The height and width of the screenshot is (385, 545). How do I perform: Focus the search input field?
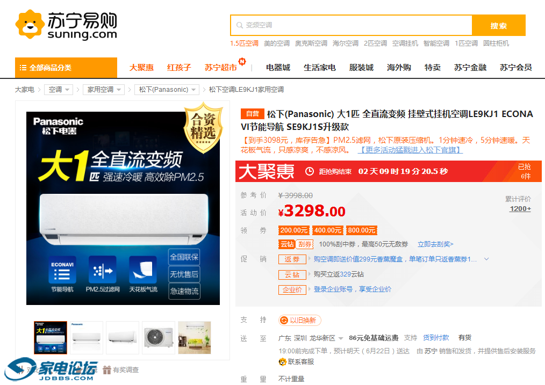tap(355, 25)
